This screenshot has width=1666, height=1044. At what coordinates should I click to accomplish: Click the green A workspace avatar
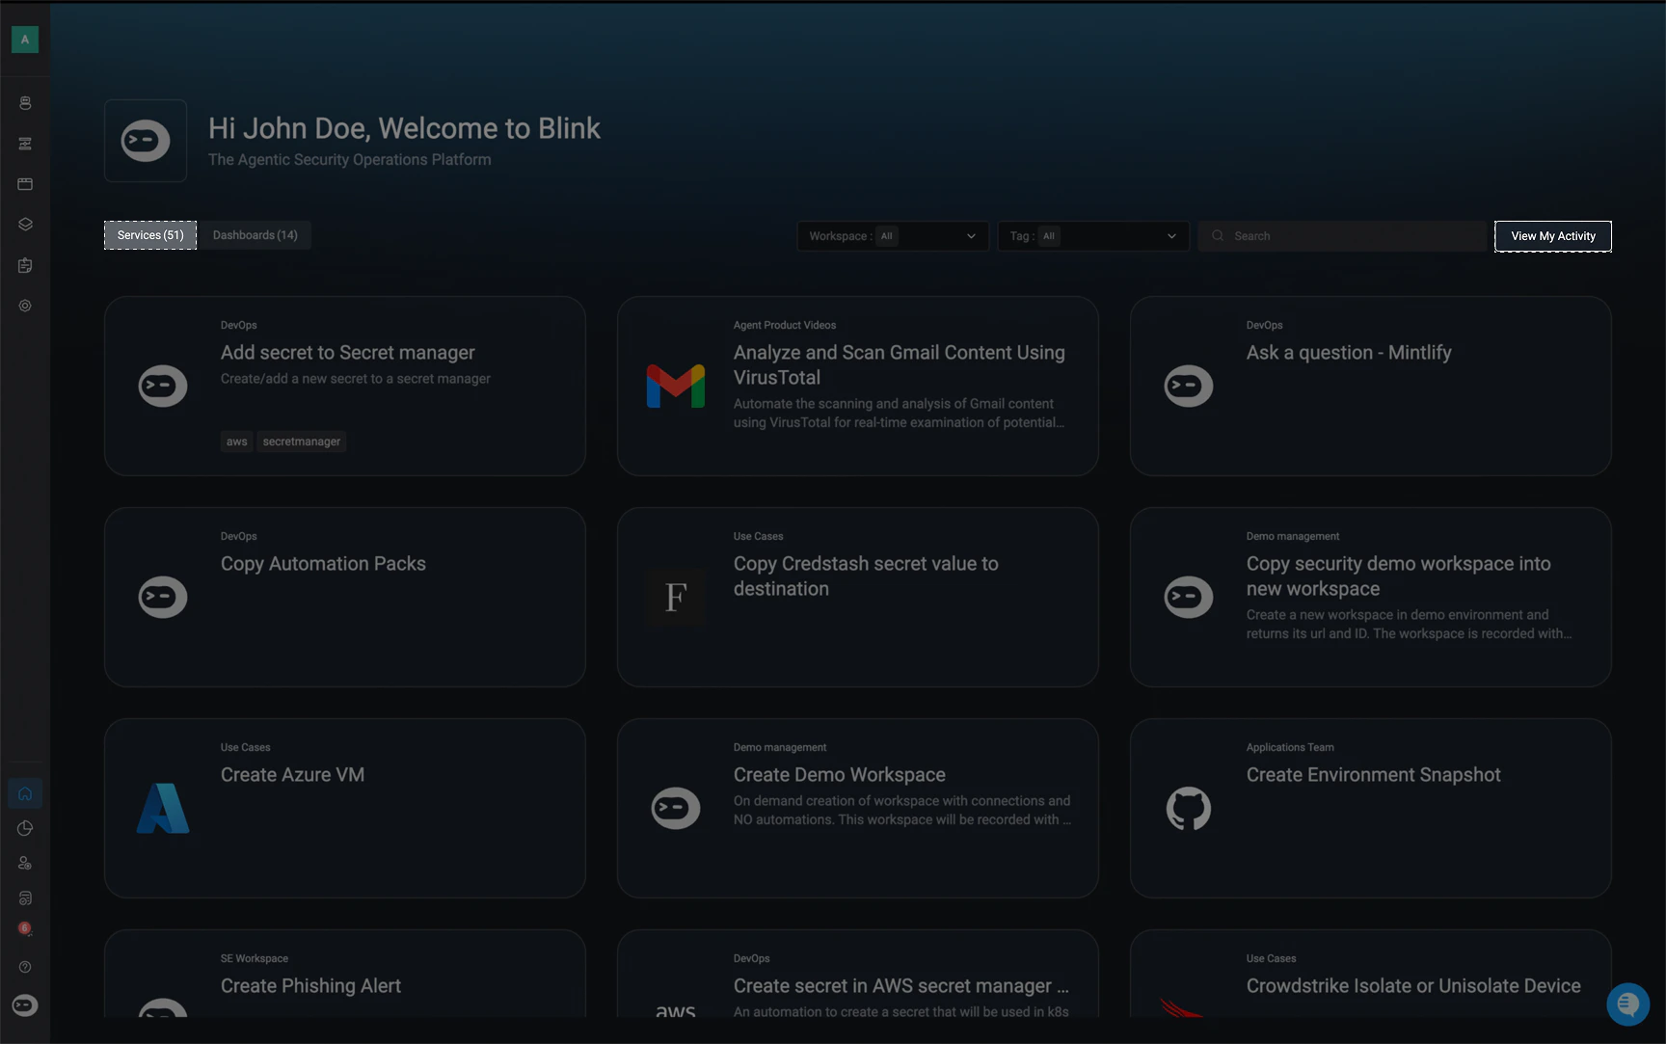25,40
